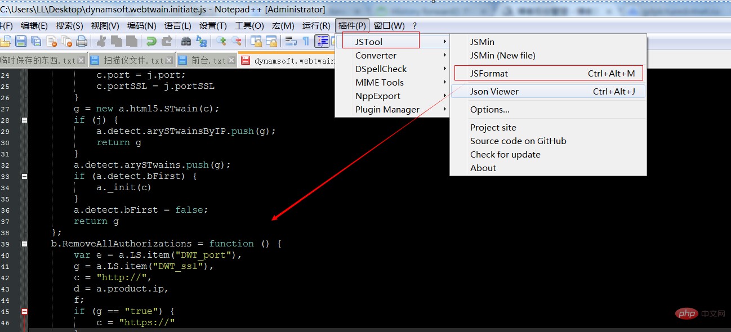This screenshot has height=332, width=731.
Task: Click the Zoom In magnifier icon
Action: tap(221, 41)
